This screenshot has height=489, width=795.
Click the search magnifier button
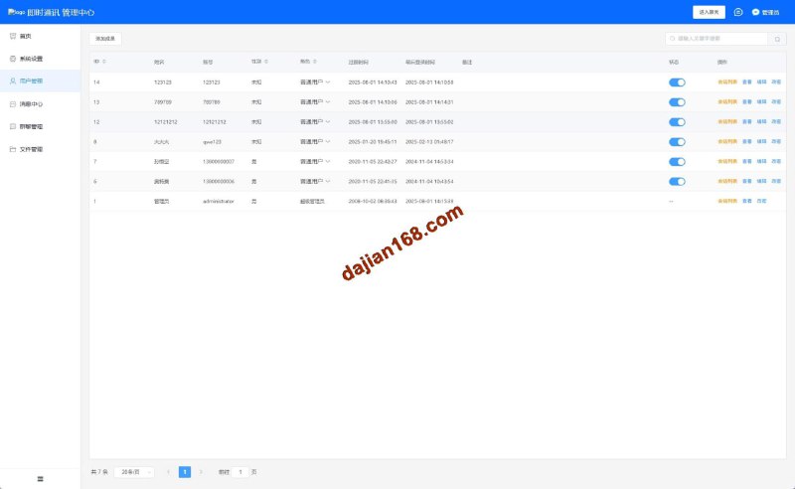777,39
